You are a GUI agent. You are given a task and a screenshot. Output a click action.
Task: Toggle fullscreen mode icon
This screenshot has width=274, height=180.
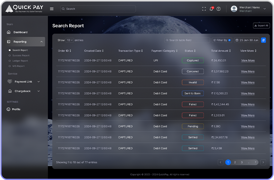tap(204, 9)
